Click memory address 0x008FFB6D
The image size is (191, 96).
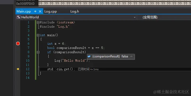click(x=26, y=4)
